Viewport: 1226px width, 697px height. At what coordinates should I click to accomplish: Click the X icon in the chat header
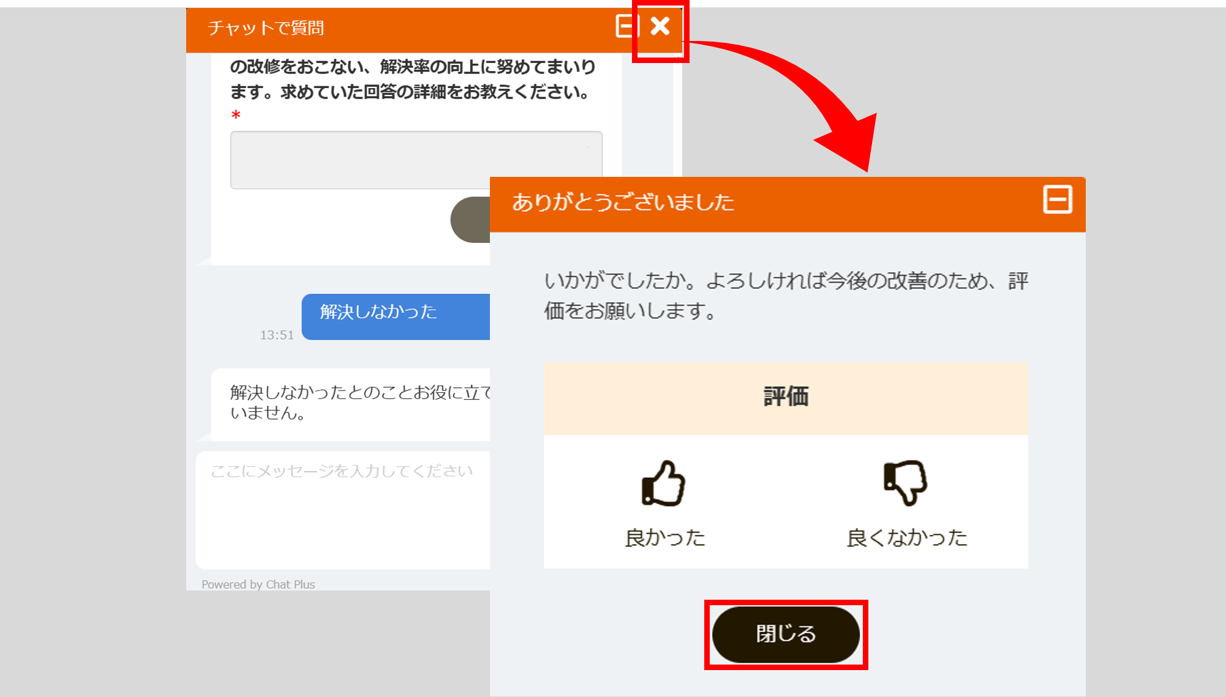[x=660, y=26]
